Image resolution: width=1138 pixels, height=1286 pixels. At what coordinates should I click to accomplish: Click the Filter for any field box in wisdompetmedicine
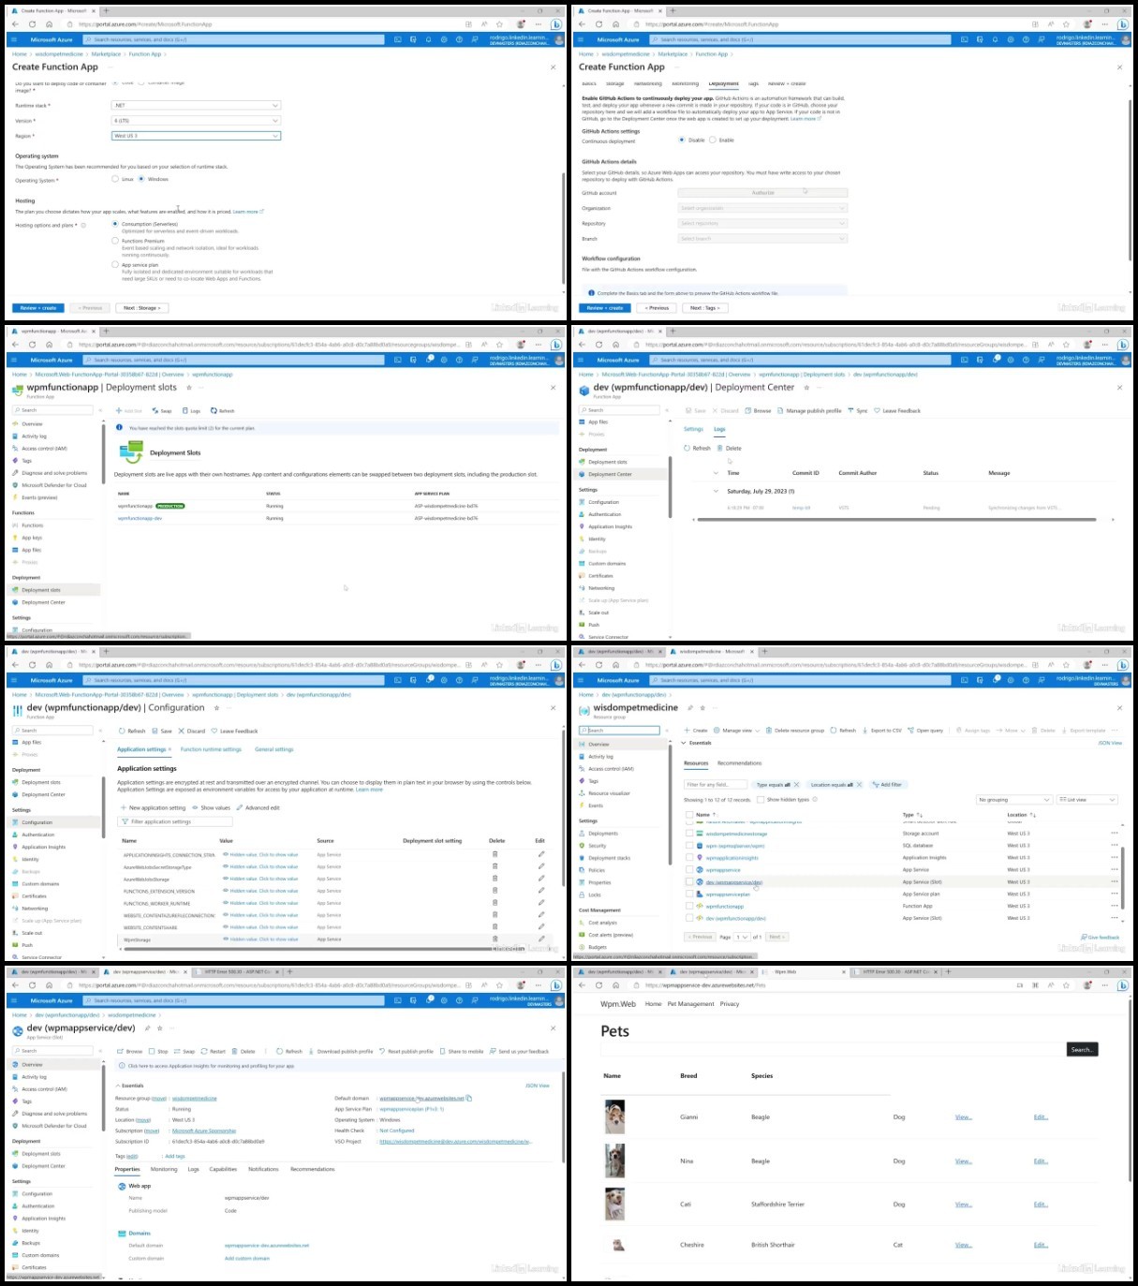pyautogui.click(x=716, y=784)
